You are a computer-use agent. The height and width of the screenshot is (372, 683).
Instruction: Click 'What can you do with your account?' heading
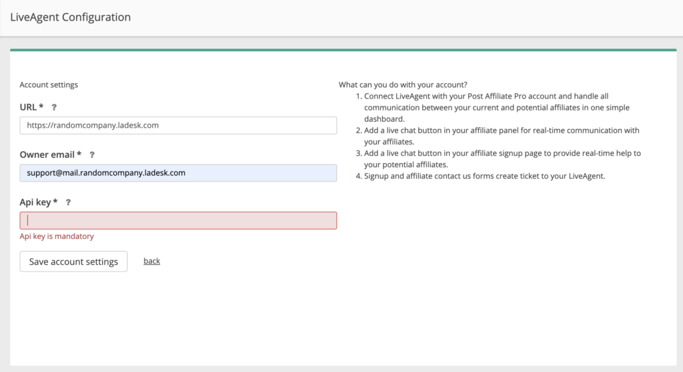[403, 85]
